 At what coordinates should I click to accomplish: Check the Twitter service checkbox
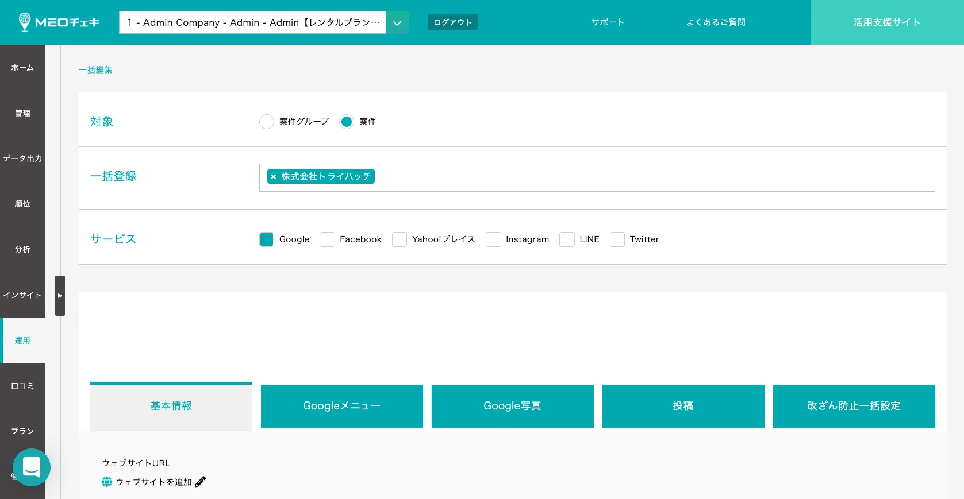pos(617,239)
